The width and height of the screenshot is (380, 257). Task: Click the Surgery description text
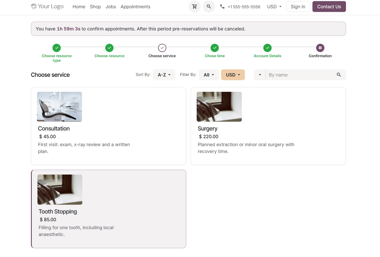click(x=246, y=148)
